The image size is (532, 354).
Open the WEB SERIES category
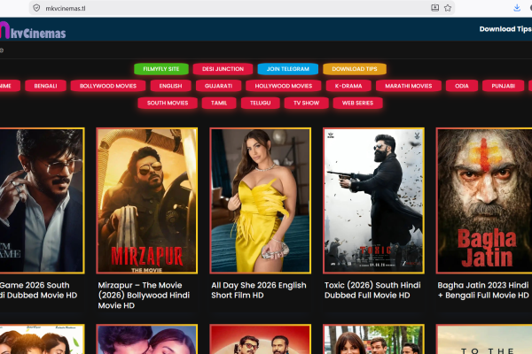pyautogui.click(x=357, y=103)
